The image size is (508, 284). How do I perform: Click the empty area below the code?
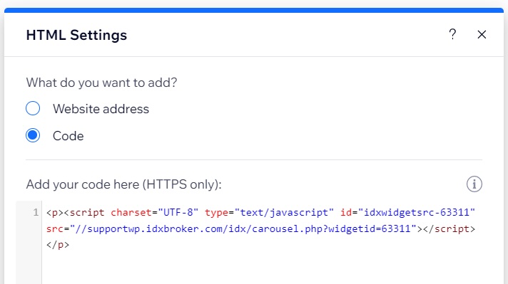point(259,268)
